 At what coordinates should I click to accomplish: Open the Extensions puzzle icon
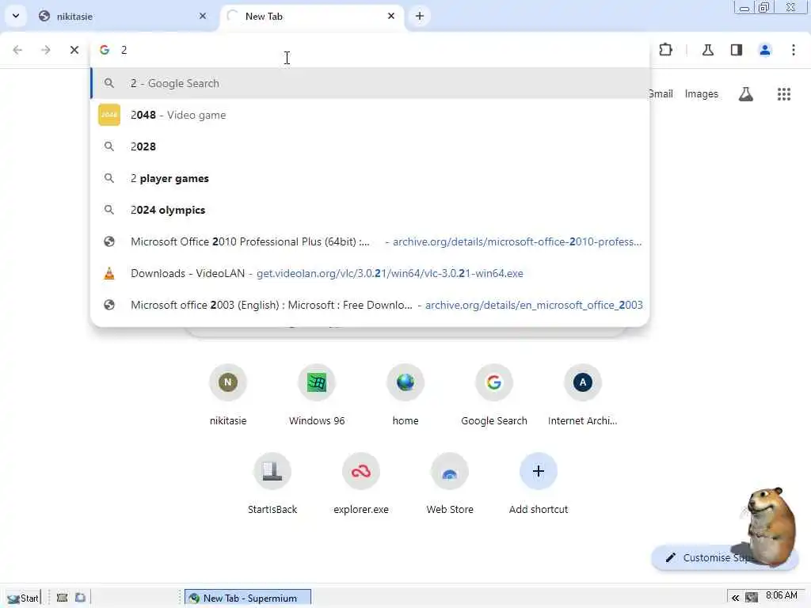665,50
